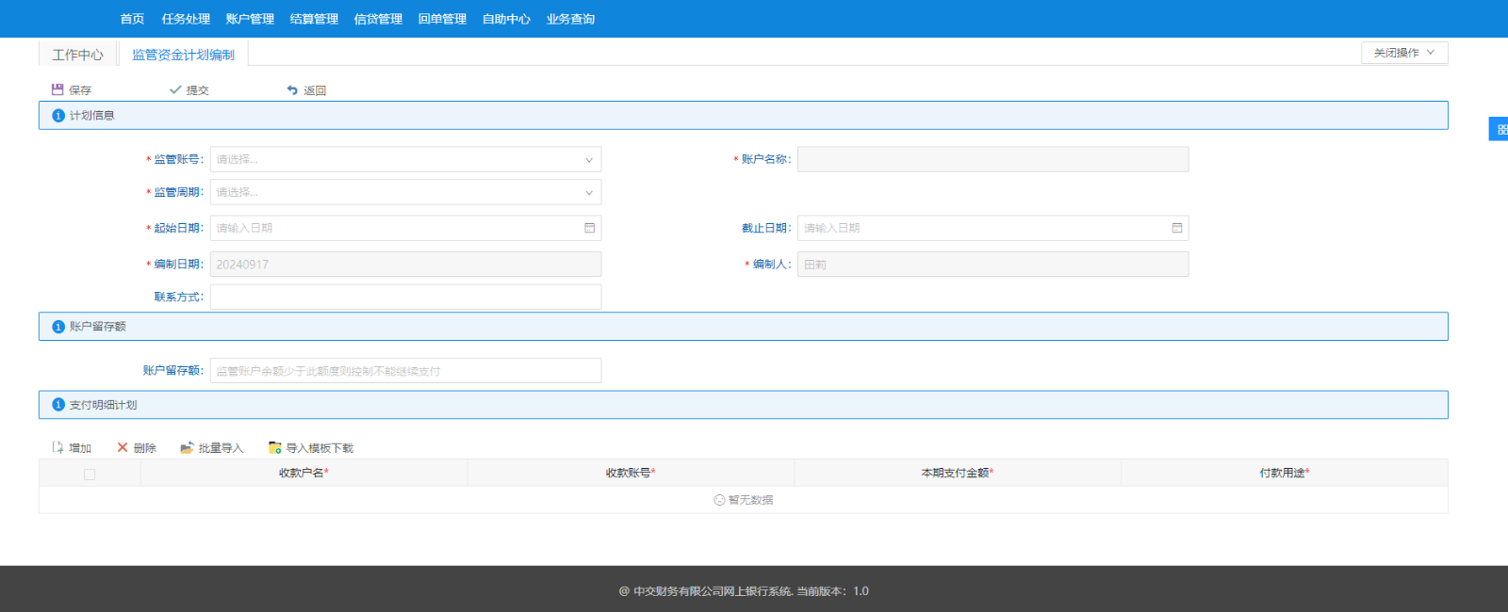This screenshot has height=612, width=1508.
Task: Click the blue side panel icon at right edge
Action: pos(1500,129)
